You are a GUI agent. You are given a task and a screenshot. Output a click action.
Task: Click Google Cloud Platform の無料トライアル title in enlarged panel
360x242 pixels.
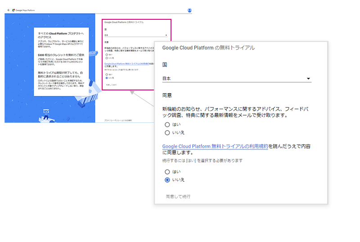coord(208,48)
